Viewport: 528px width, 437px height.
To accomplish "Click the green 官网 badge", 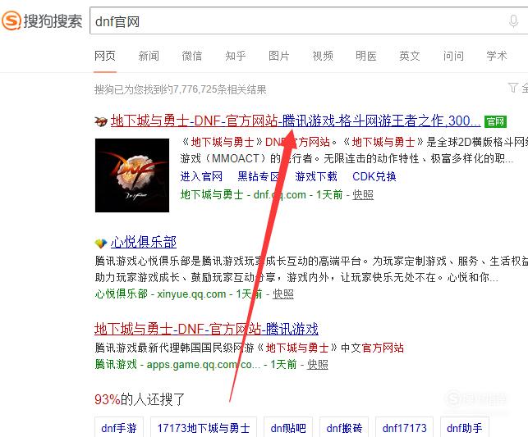I will 495,121.
